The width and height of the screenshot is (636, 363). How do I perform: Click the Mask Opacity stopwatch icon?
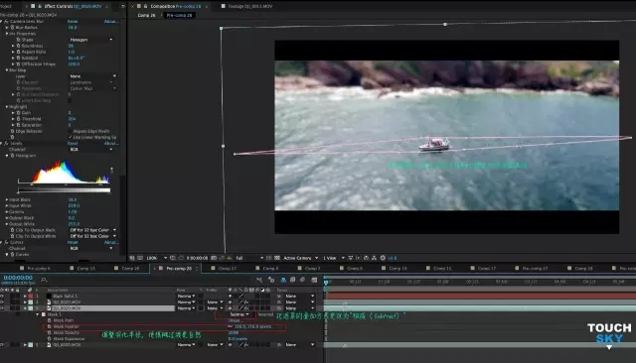pos(49,332)
